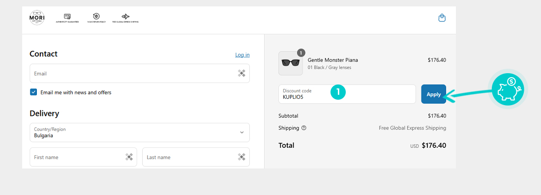Click the Mori Optical logo
Screen dimensions: 541x195
[x=37, y=18]
